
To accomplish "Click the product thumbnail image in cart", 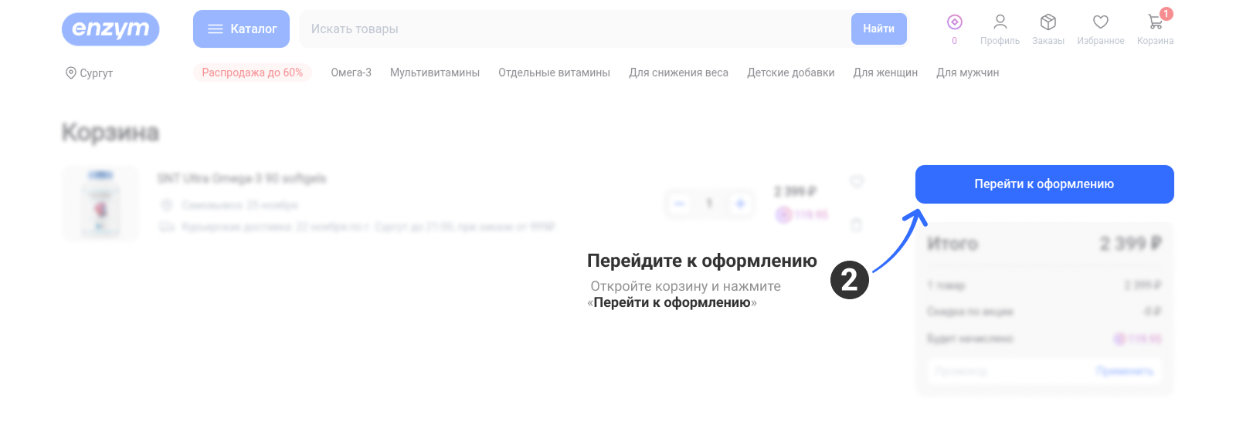I will [100, 204].
